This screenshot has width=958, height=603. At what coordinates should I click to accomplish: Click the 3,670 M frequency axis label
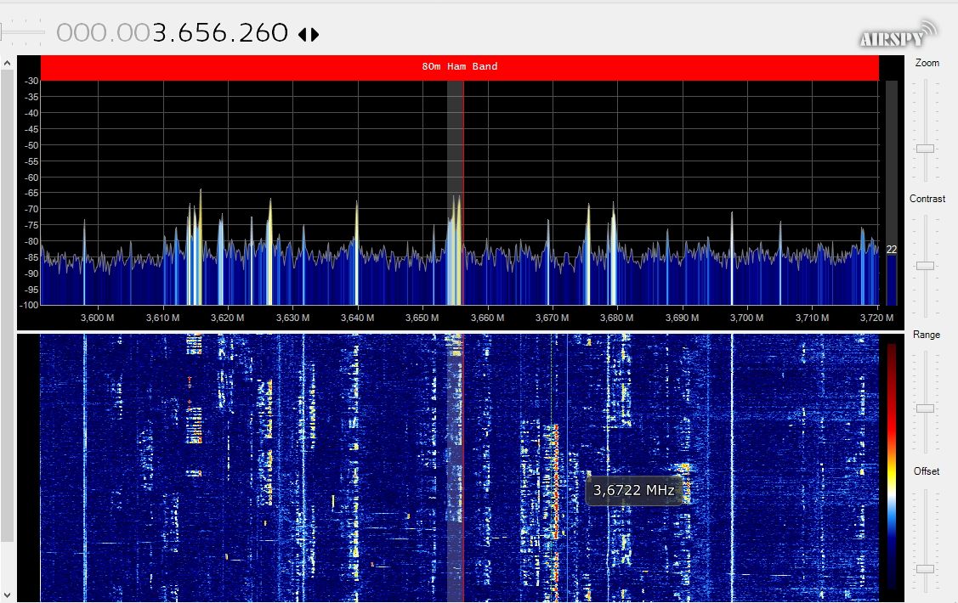coord(553,318)
